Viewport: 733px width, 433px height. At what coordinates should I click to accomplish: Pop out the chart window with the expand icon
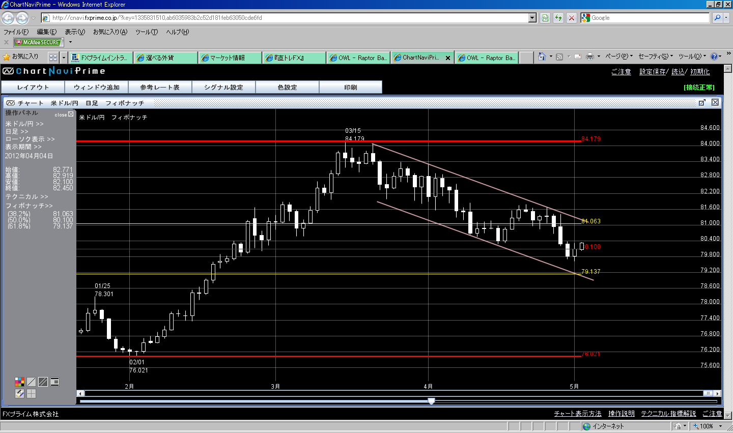[x=702, y=103]
